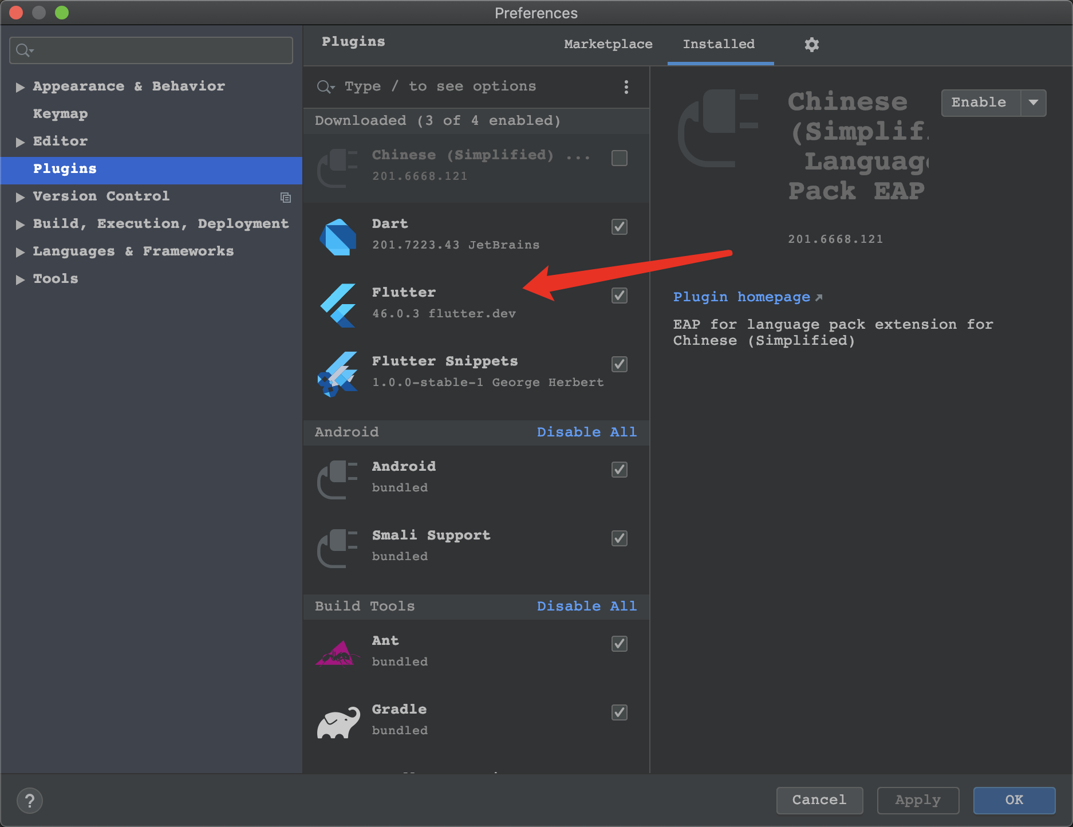Click the Cancel button
The height and width of the screenshot is (827, 1073).
(x=819, y=800)
